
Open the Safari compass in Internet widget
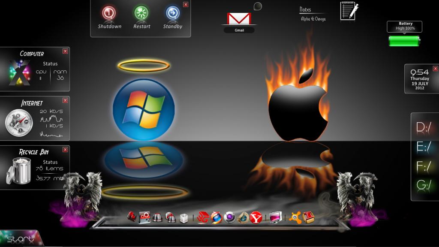[19, 123]
